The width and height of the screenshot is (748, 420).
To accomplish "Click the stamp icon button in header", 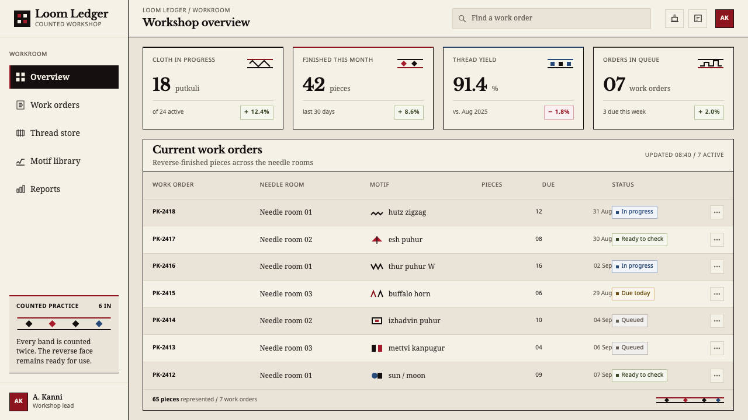I will [674, 19].
